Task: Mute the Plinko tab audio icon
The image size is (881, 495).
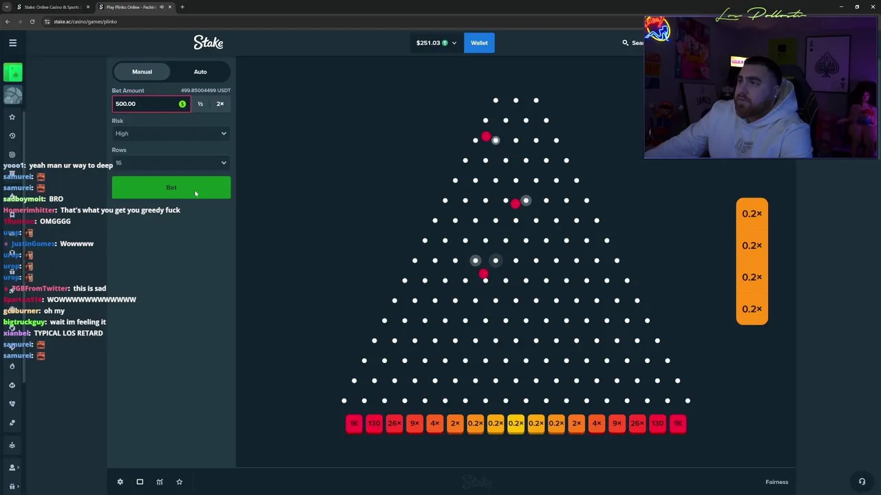Action: pyautogui.click(x=162, y=7)
